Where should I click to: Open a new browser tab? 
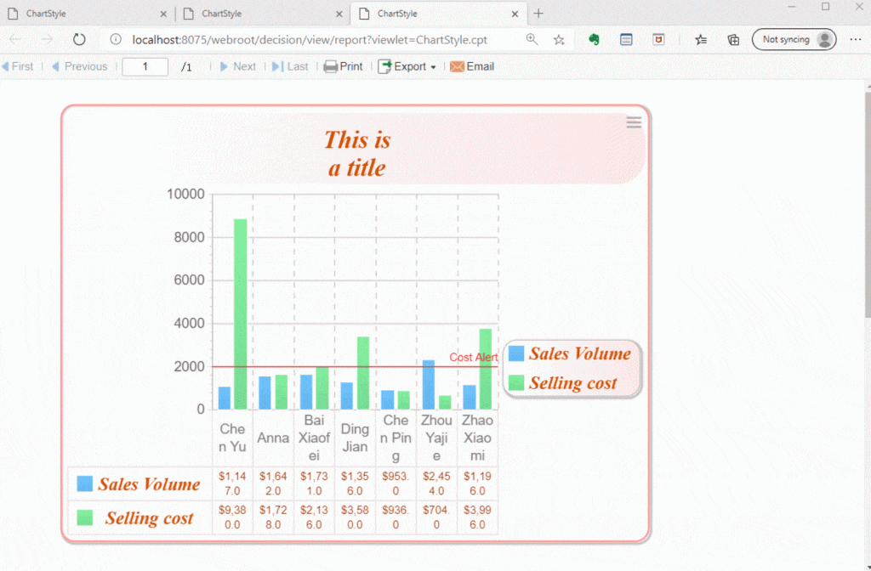[x=538, y=14]
